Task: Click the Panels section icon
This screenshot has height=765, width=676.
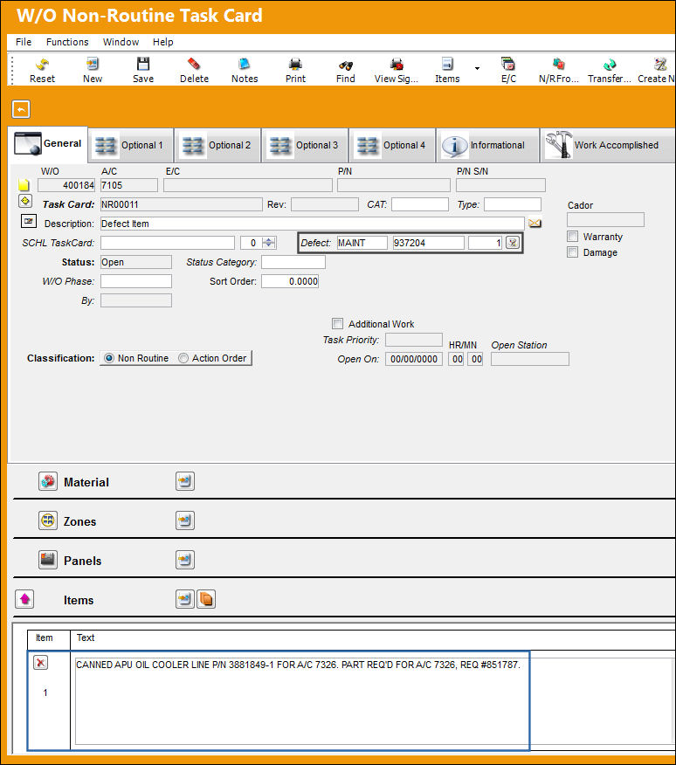Action: [x=48, y=560]
